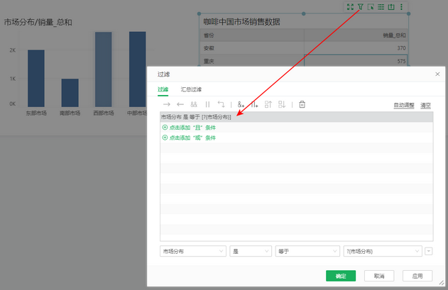Open the three-dot more menu on widget
Viewport: 448px width, 290px height.
coord(402,7)
